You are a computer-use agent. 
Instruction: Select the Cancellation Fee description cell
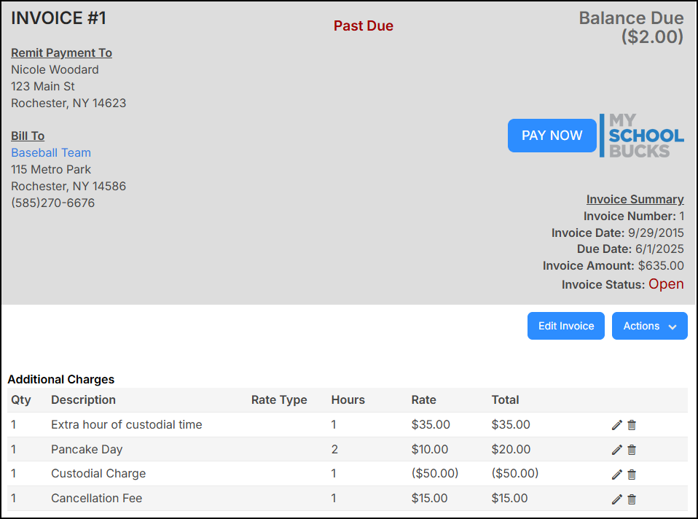[97, 498]
